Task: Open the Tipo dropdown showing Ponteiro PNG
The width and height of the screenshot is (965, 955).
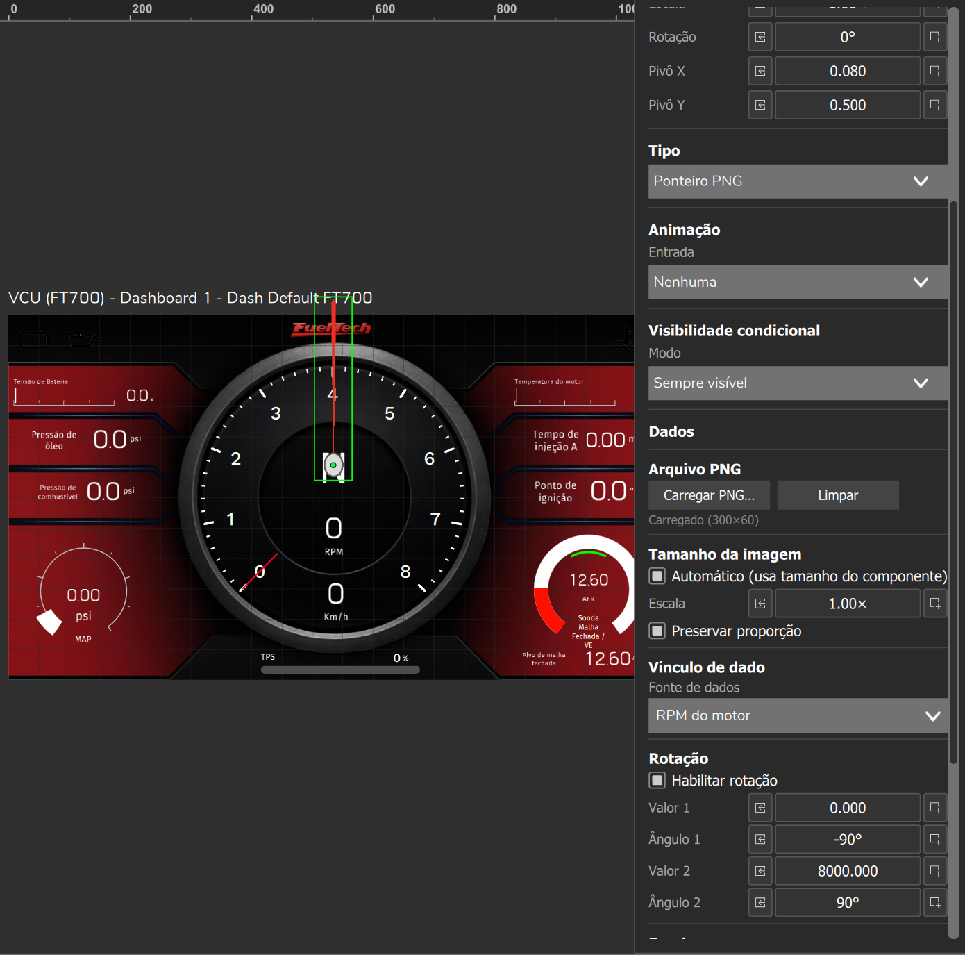Action: (798, 181)
